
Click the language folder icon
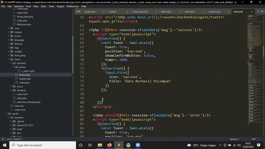pos(12,40)
